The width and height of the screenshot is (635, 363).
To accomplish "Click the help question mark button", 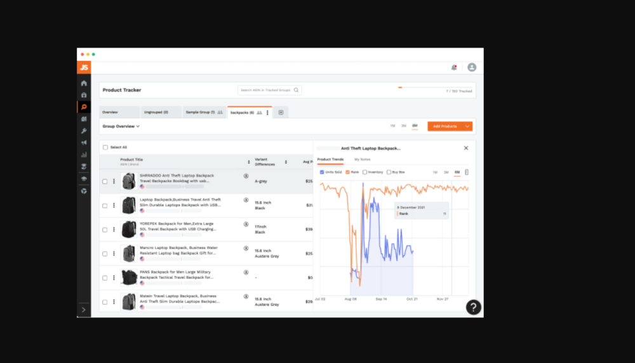I will pyautogui.click(x=473, y=307).
